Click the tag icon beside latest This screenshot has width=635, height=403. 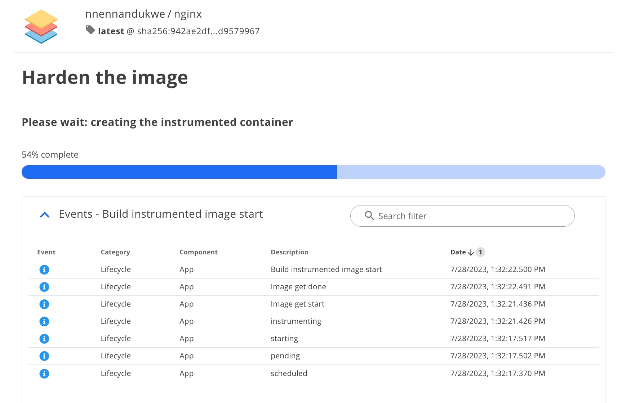(90, 30)
